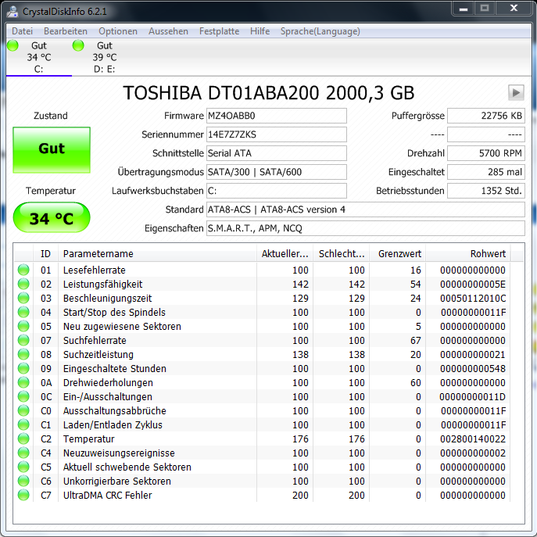This screenshot has width=537, height=537.
Task: Minimize the CrystalDiskInfo window
Action: click(x=464, y=9)
